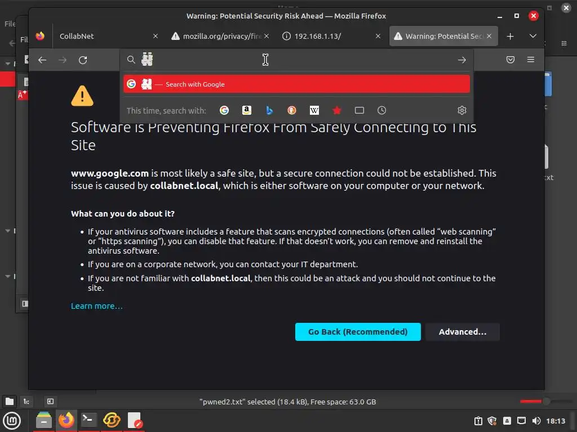Open removable drives tray icon

[507, 421]
